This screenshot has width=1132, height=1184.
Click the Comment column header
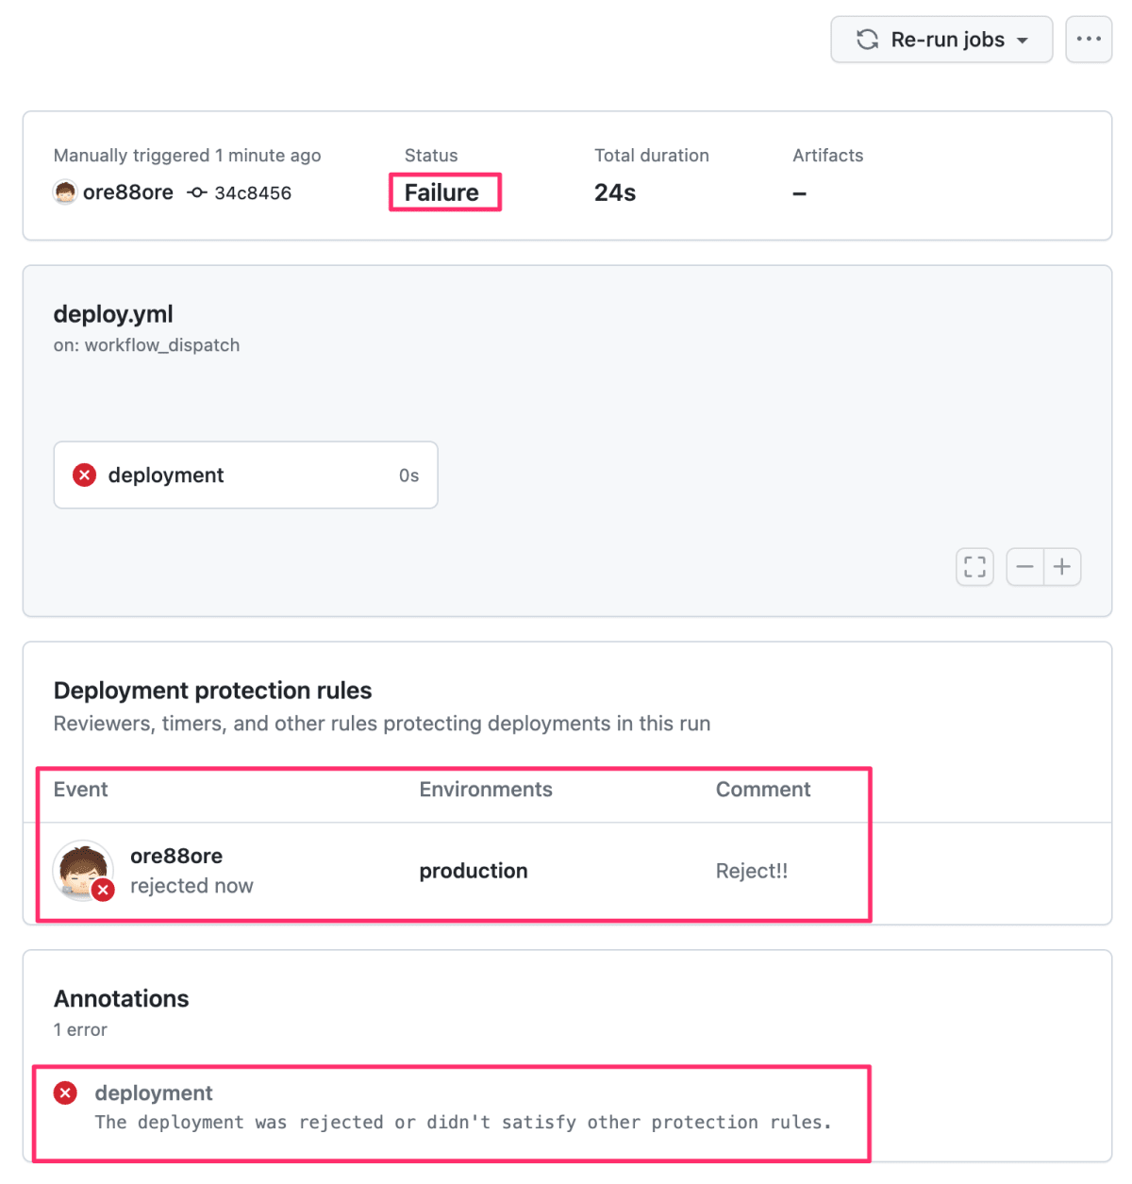click(x=763, y=790)
